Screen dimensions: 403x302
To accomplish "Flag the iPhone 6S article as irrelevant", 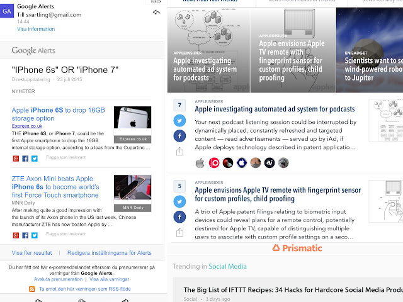I will [x=65, y=157].
